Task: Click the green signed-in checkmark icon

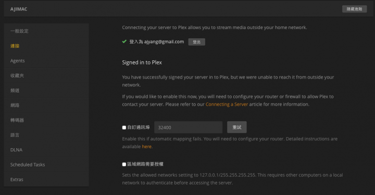Action: click(x=124, y=42)
